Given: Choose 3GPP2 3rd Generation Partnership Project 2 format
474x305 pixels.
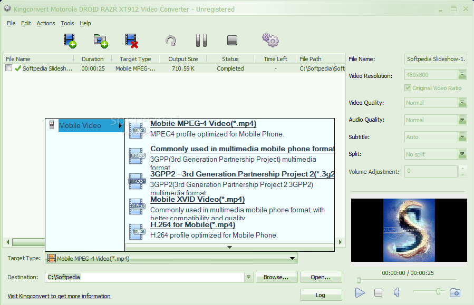Looking at the screenshot, I should pyautogui.click(x=242, y=174).
